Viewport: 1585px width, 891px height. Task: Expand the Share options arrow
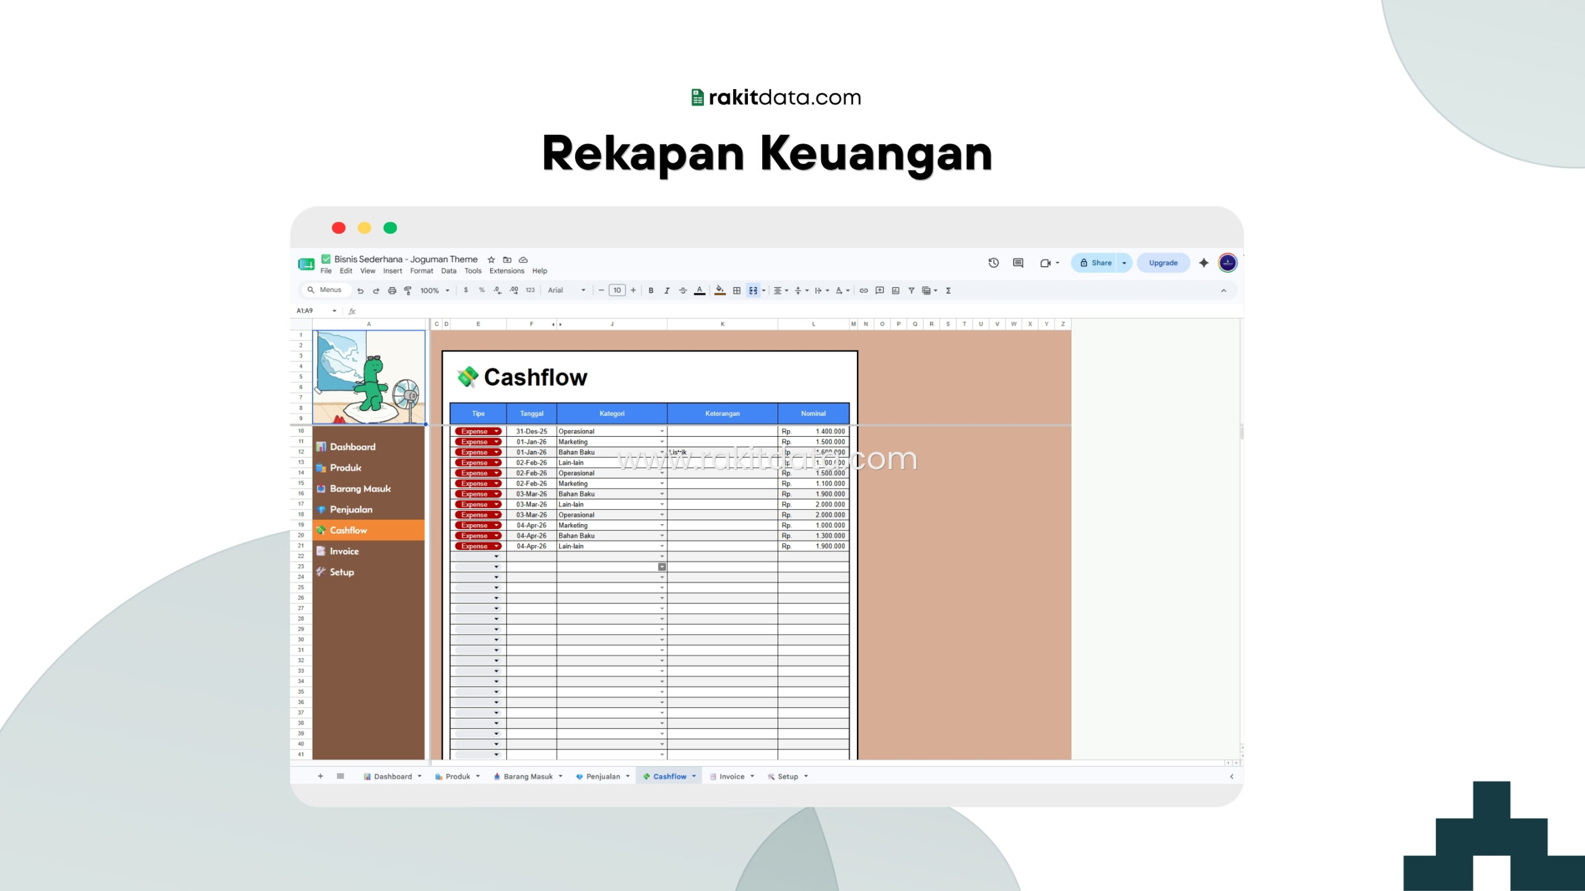pyautogui.click(x=1124, y=263)
